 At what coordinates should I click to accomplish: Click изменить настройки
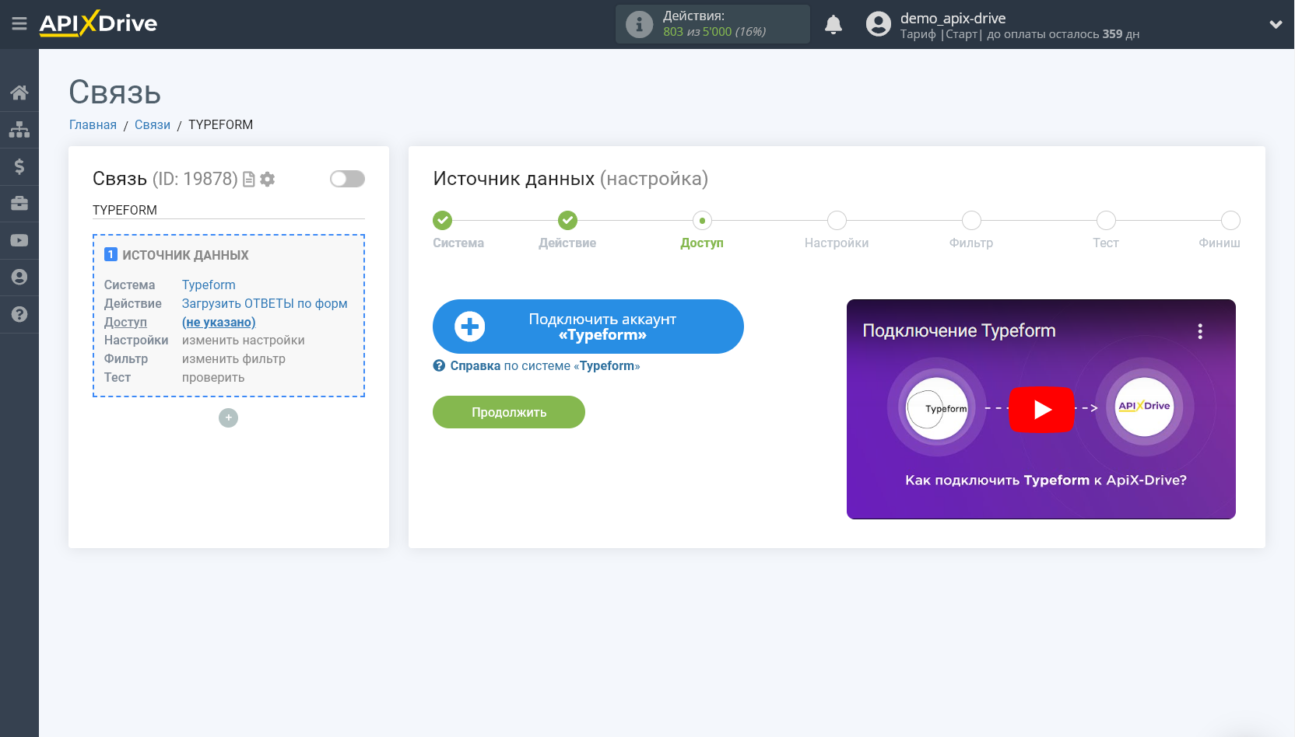pyautogui.click(x=244, y=341)
